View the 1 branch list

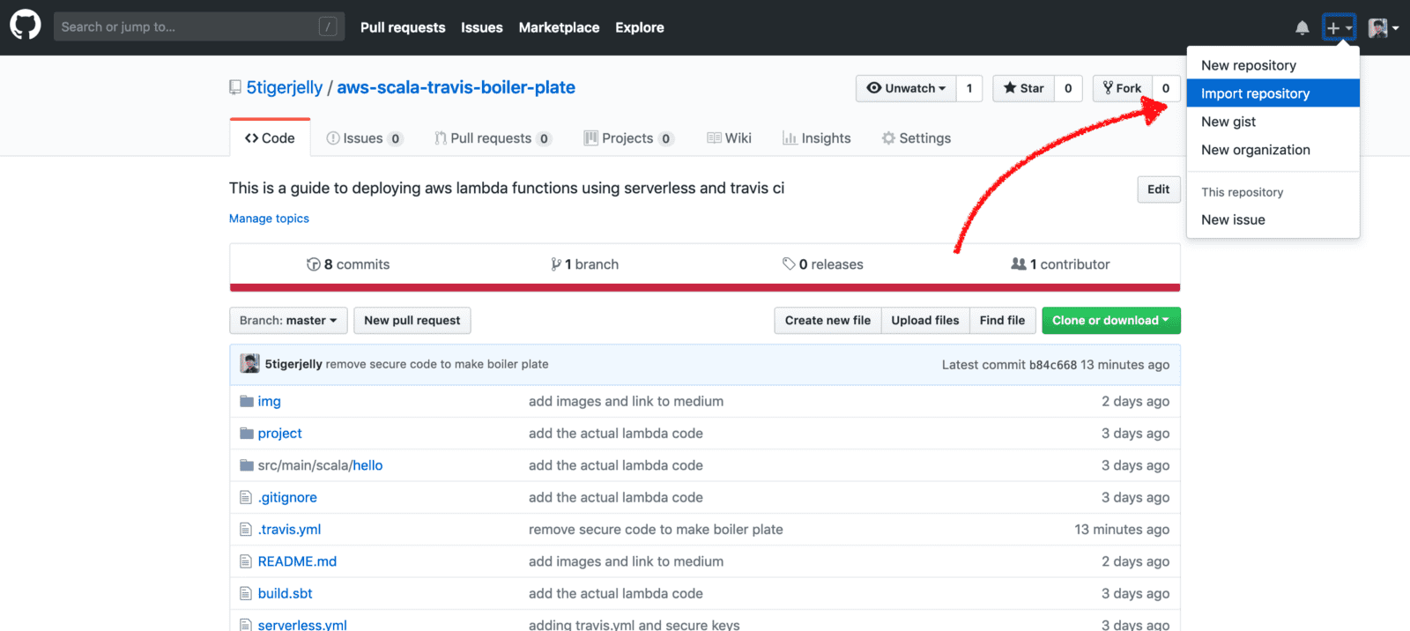click(x=585, y=264)
